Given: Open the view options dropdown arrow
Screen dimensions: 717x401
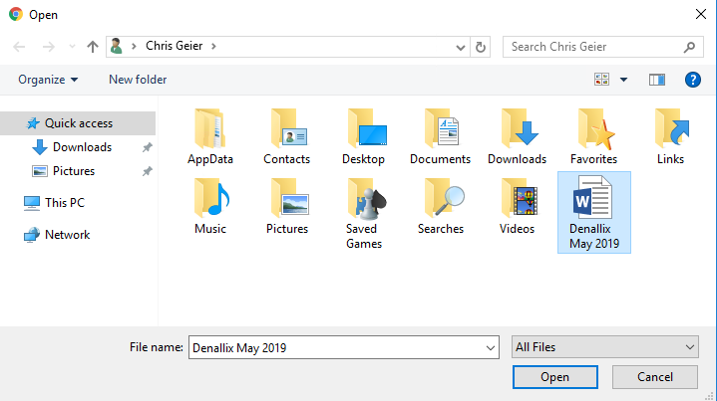Looking at the screenshot, I should point(623,80).
